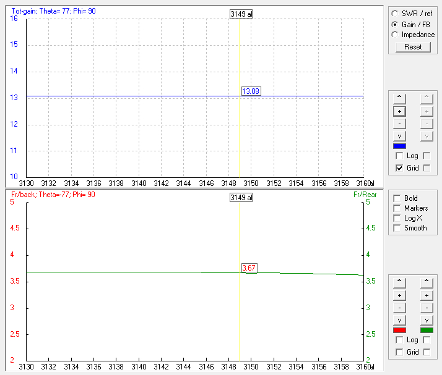Select the SWR / ref radio option
Image resolution: width=442 pixels, height=375 pixels.
pos(396,13)
